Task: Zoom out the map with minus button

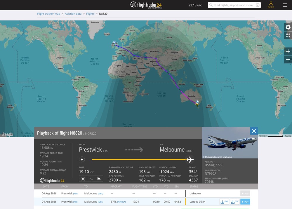Action: tap(288, 59)
